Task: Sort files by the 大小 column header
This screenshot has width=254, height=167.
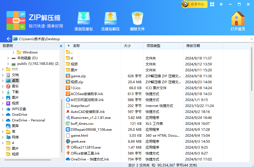Action: 127,46
